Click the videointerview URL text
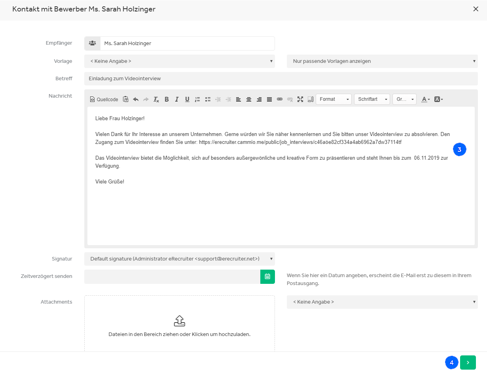The width and height of the screenshot is (487, 372). pyautogui.click(x=300, y=142)
